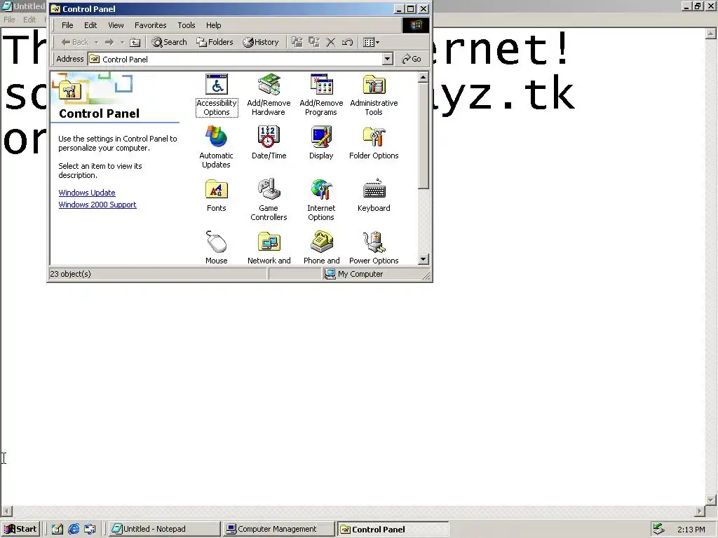Switch to Computer Management taskbar button
Image resolution: width=718 pixels, height=538 pixels.
pos(278,529)
